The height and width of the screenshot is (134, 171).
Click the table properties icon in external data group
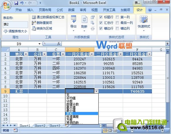93,17
